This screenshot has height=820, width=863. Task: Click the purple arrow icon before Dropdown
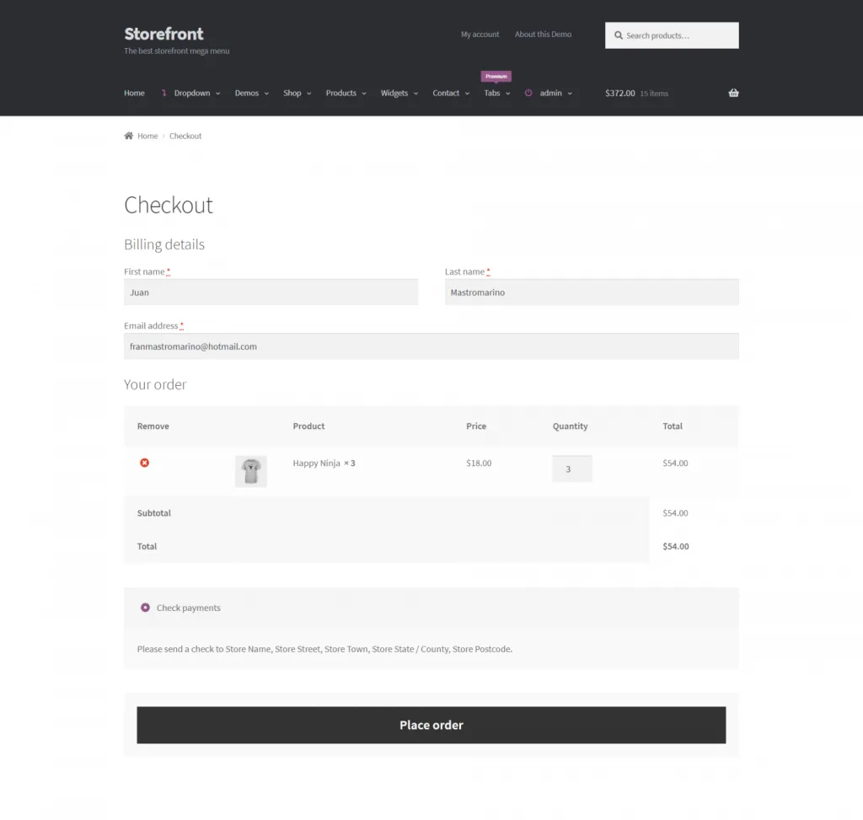[x=163, y=93]
